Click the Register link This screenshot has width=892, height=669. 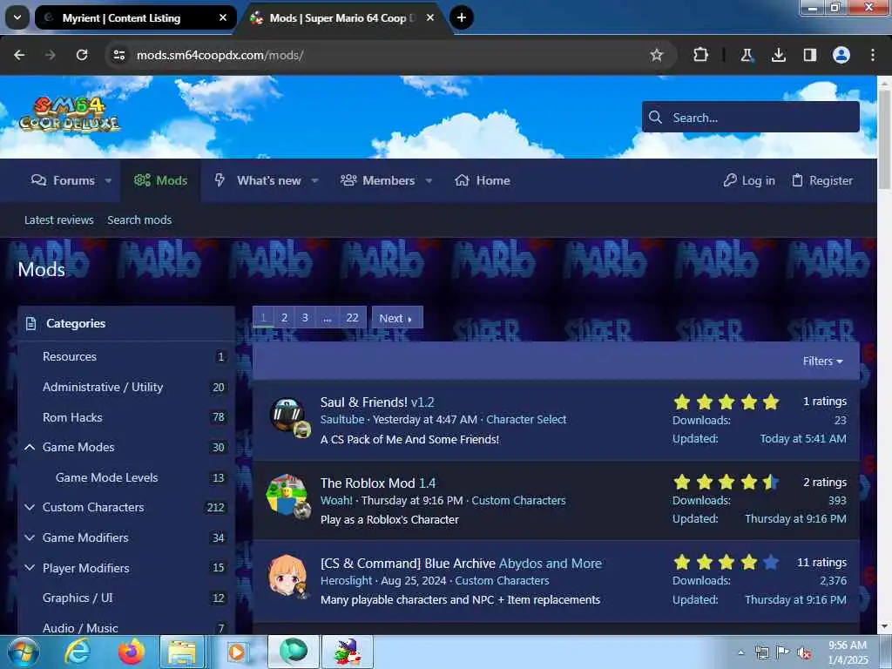coord(822,180)
